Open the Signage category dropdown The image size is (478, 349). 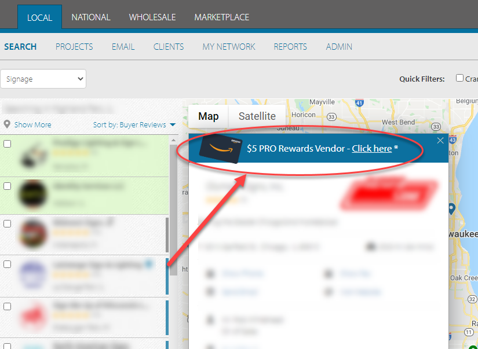click(x=43, y=79)
